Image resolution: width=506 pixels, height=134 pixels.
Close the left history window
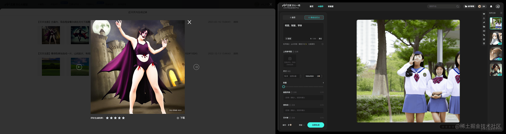coord(271,4)
